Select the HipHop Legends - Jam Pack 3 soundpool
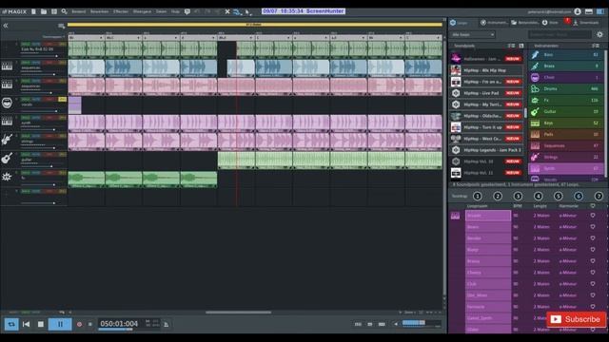The height and width of the screenshot is (342, 609). pyautogui.click(x=486, y=150)
